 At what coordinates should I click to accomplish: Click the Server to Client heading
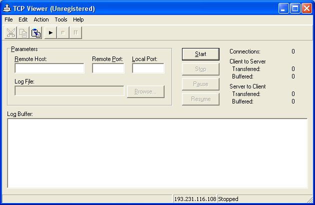[x=247, y=86]
